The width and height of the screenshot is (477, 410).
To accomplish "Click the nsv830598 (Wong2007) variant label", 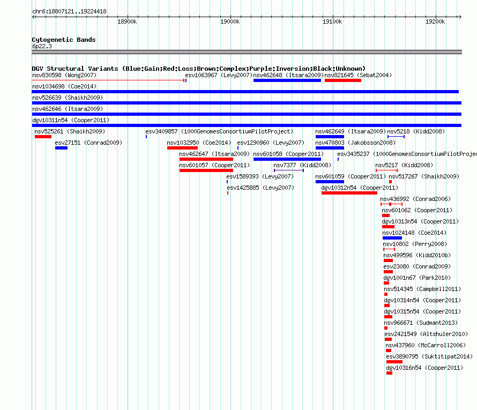I will point(64,75).
